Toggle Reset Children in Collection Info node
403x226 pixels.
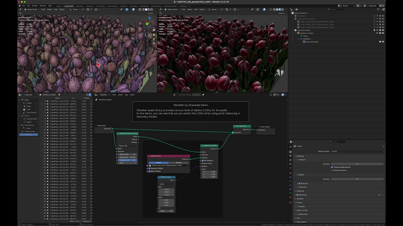pyautogui.click(x=150, y=171)
